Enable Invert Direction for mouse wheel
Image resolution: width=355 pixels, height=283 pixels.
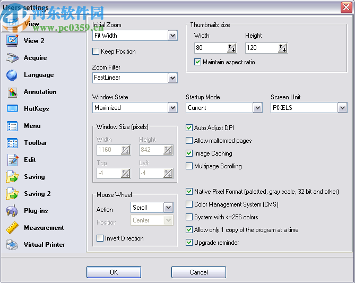100,238
